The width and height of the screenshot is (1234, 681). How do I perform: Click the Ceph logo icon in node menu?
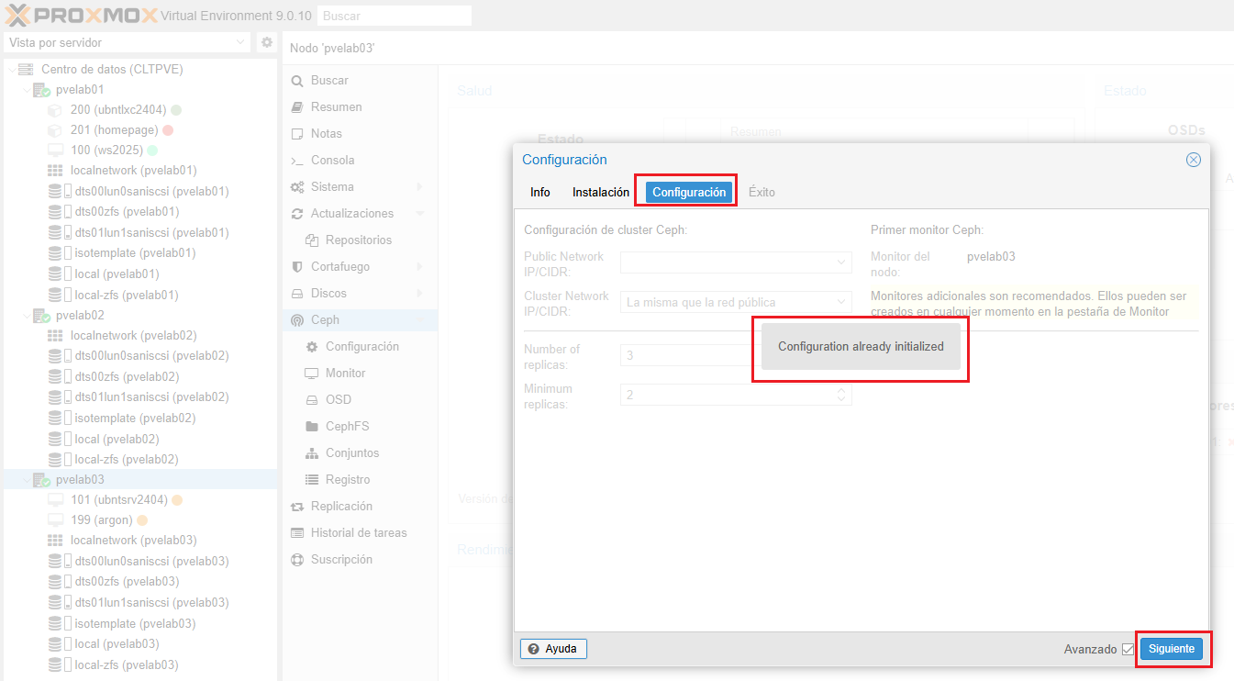[297, 320]
